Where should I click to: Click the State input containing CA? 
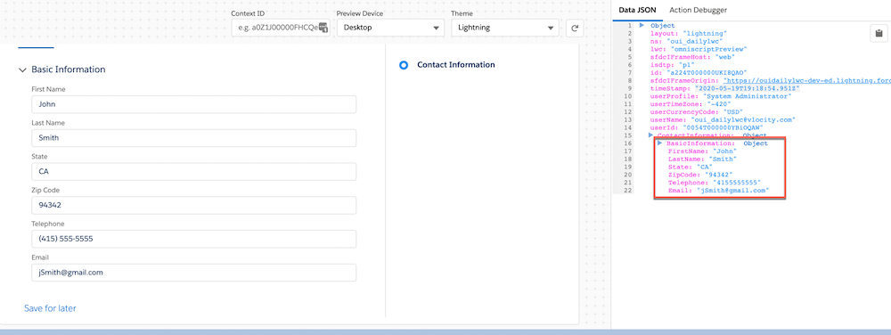pos(193,171)
